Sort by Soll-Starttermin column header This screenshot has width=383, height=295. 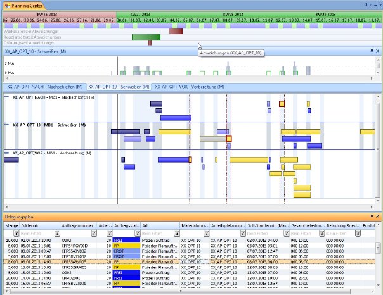268,226
